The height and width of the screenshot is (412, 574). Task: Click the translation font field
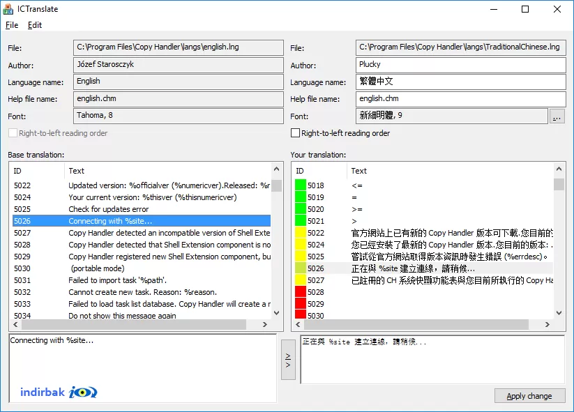[x=452, y=116]
